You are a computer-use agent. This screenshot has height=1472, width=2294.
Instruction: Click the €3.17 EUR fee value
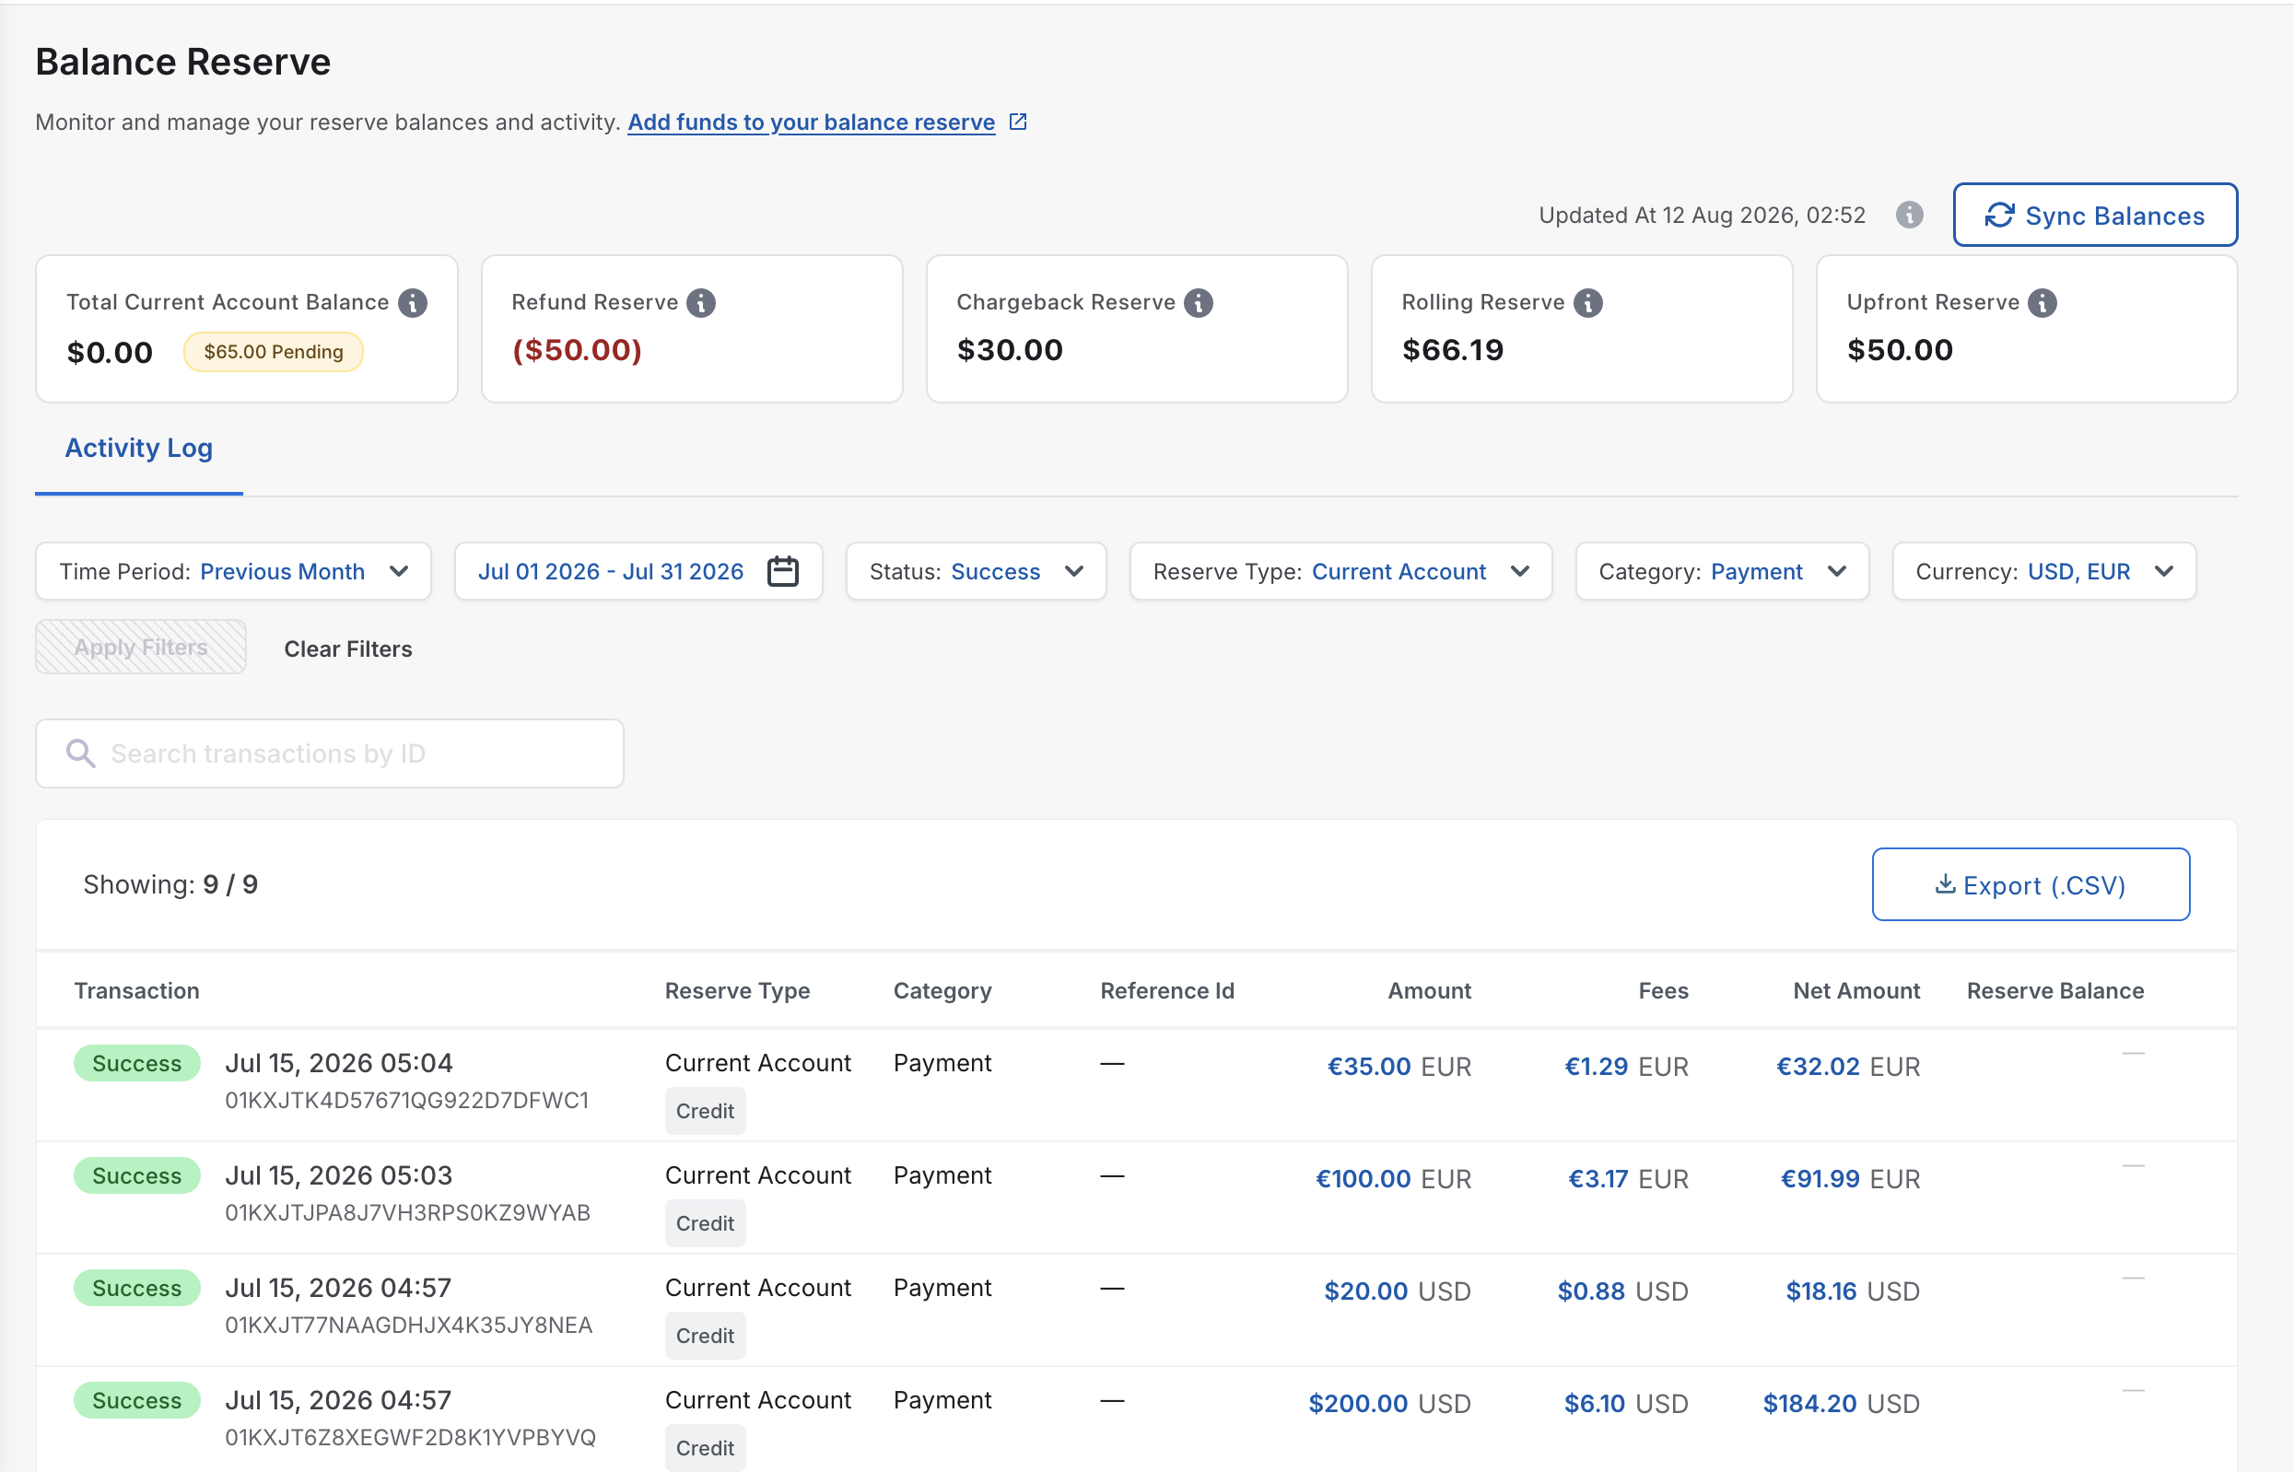point(1629,1178)
